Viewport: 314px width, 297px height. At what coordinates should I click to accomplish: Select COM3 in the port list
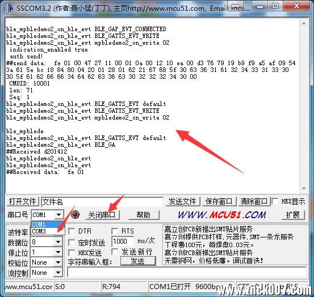48,231
